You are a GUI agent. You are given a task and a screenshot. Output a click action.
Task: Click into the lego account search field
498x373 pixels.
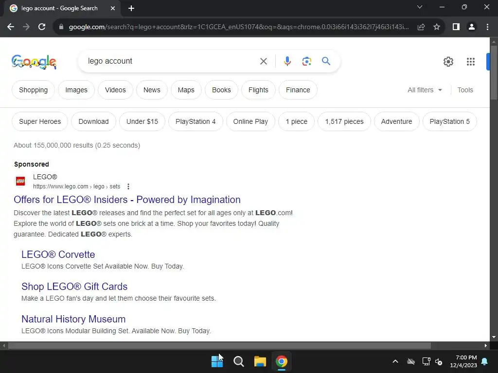tap(172, 61)
